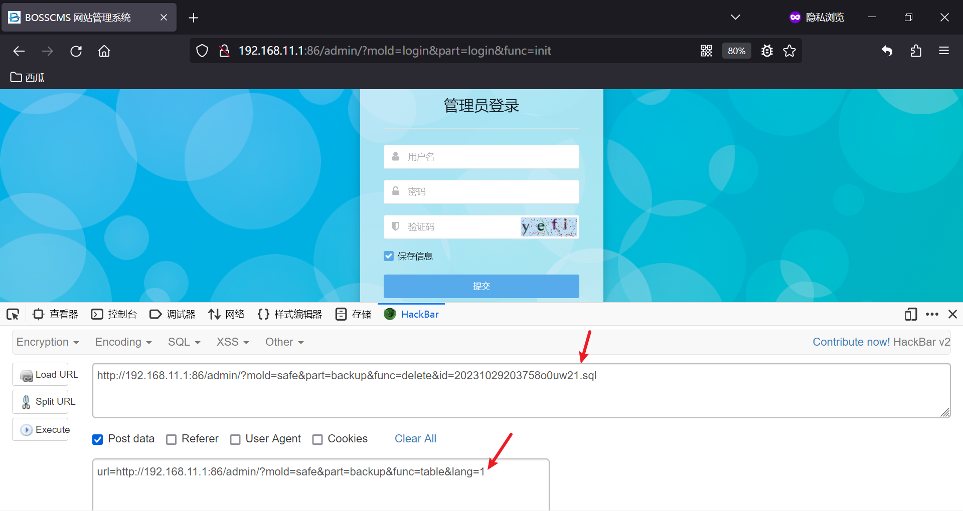Switch to the 查看器 inspector tab
The width and height of the screenshot is (963, 511).
56,314
